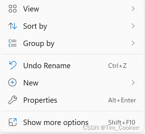145x134 pixels.
Task: Select Undo Rename from the context menu
Action: coord(47,66)
